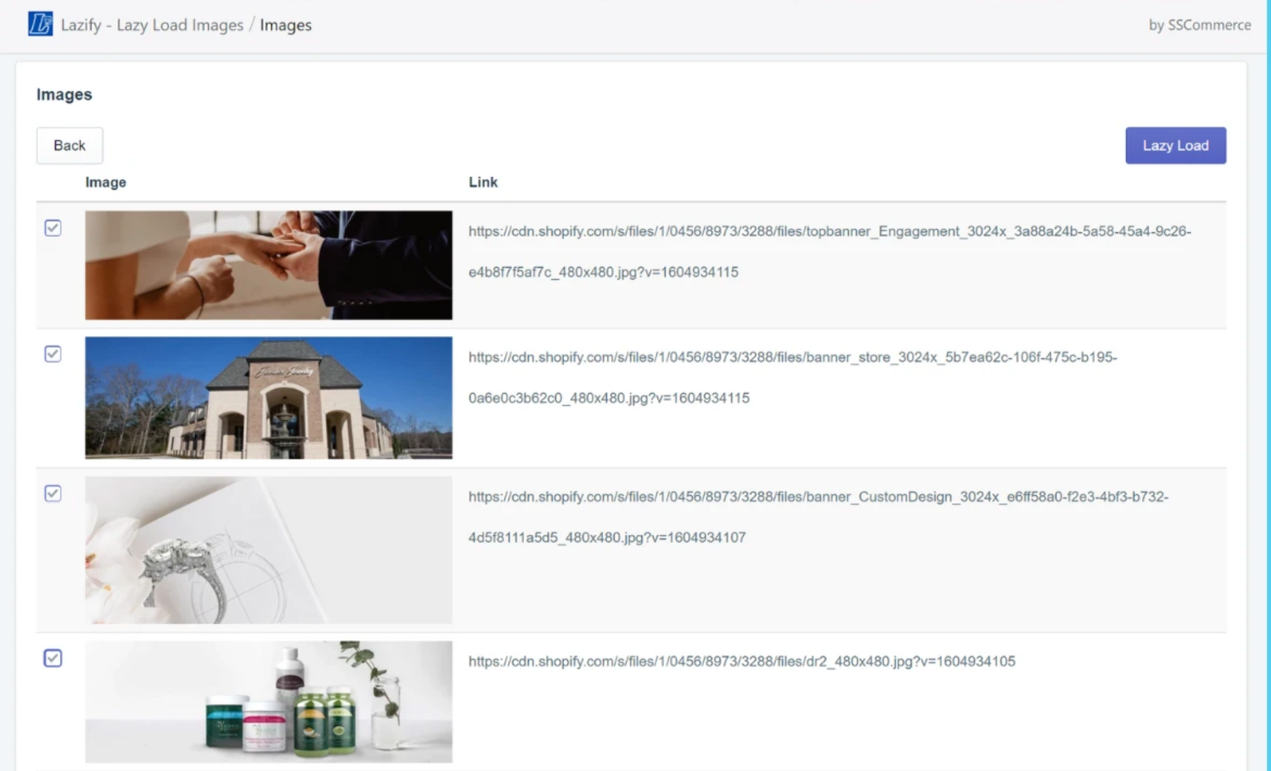The image size is (1271, 771).
Task: Open the Lazify - Lazy Load Images breadcrumb
Action: [x=152, y=25]
